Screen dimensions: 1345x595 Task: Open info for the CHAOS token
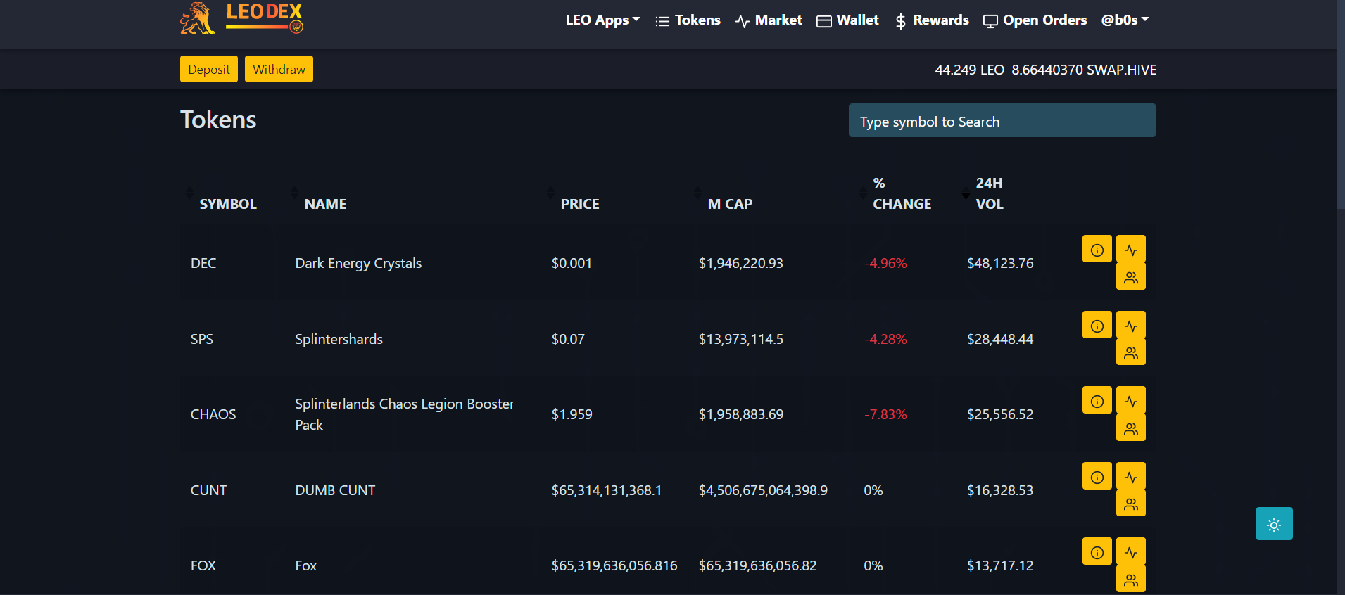tap(1097, 400)
